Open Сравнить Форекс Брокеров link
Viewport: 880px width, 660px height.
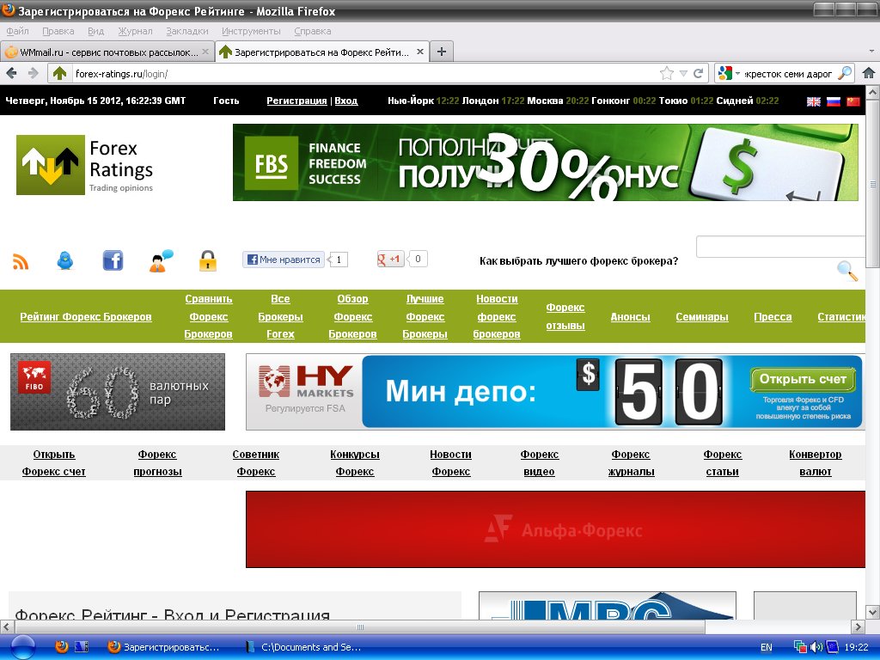click(x=208, y=316)
